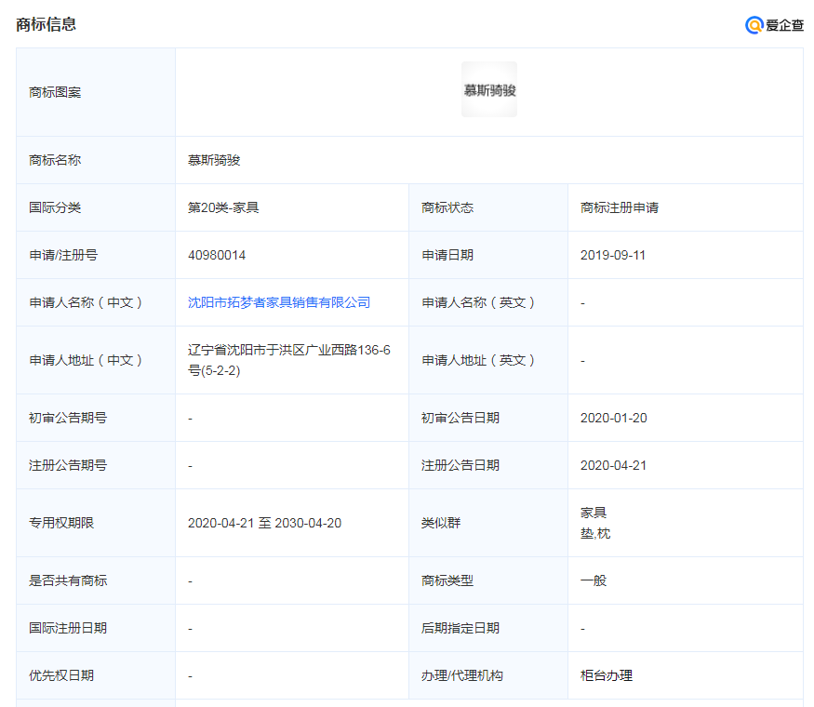814x707 pixels.
Task: Select the 第20类-家具 classification value
Action: pos(223,207)
